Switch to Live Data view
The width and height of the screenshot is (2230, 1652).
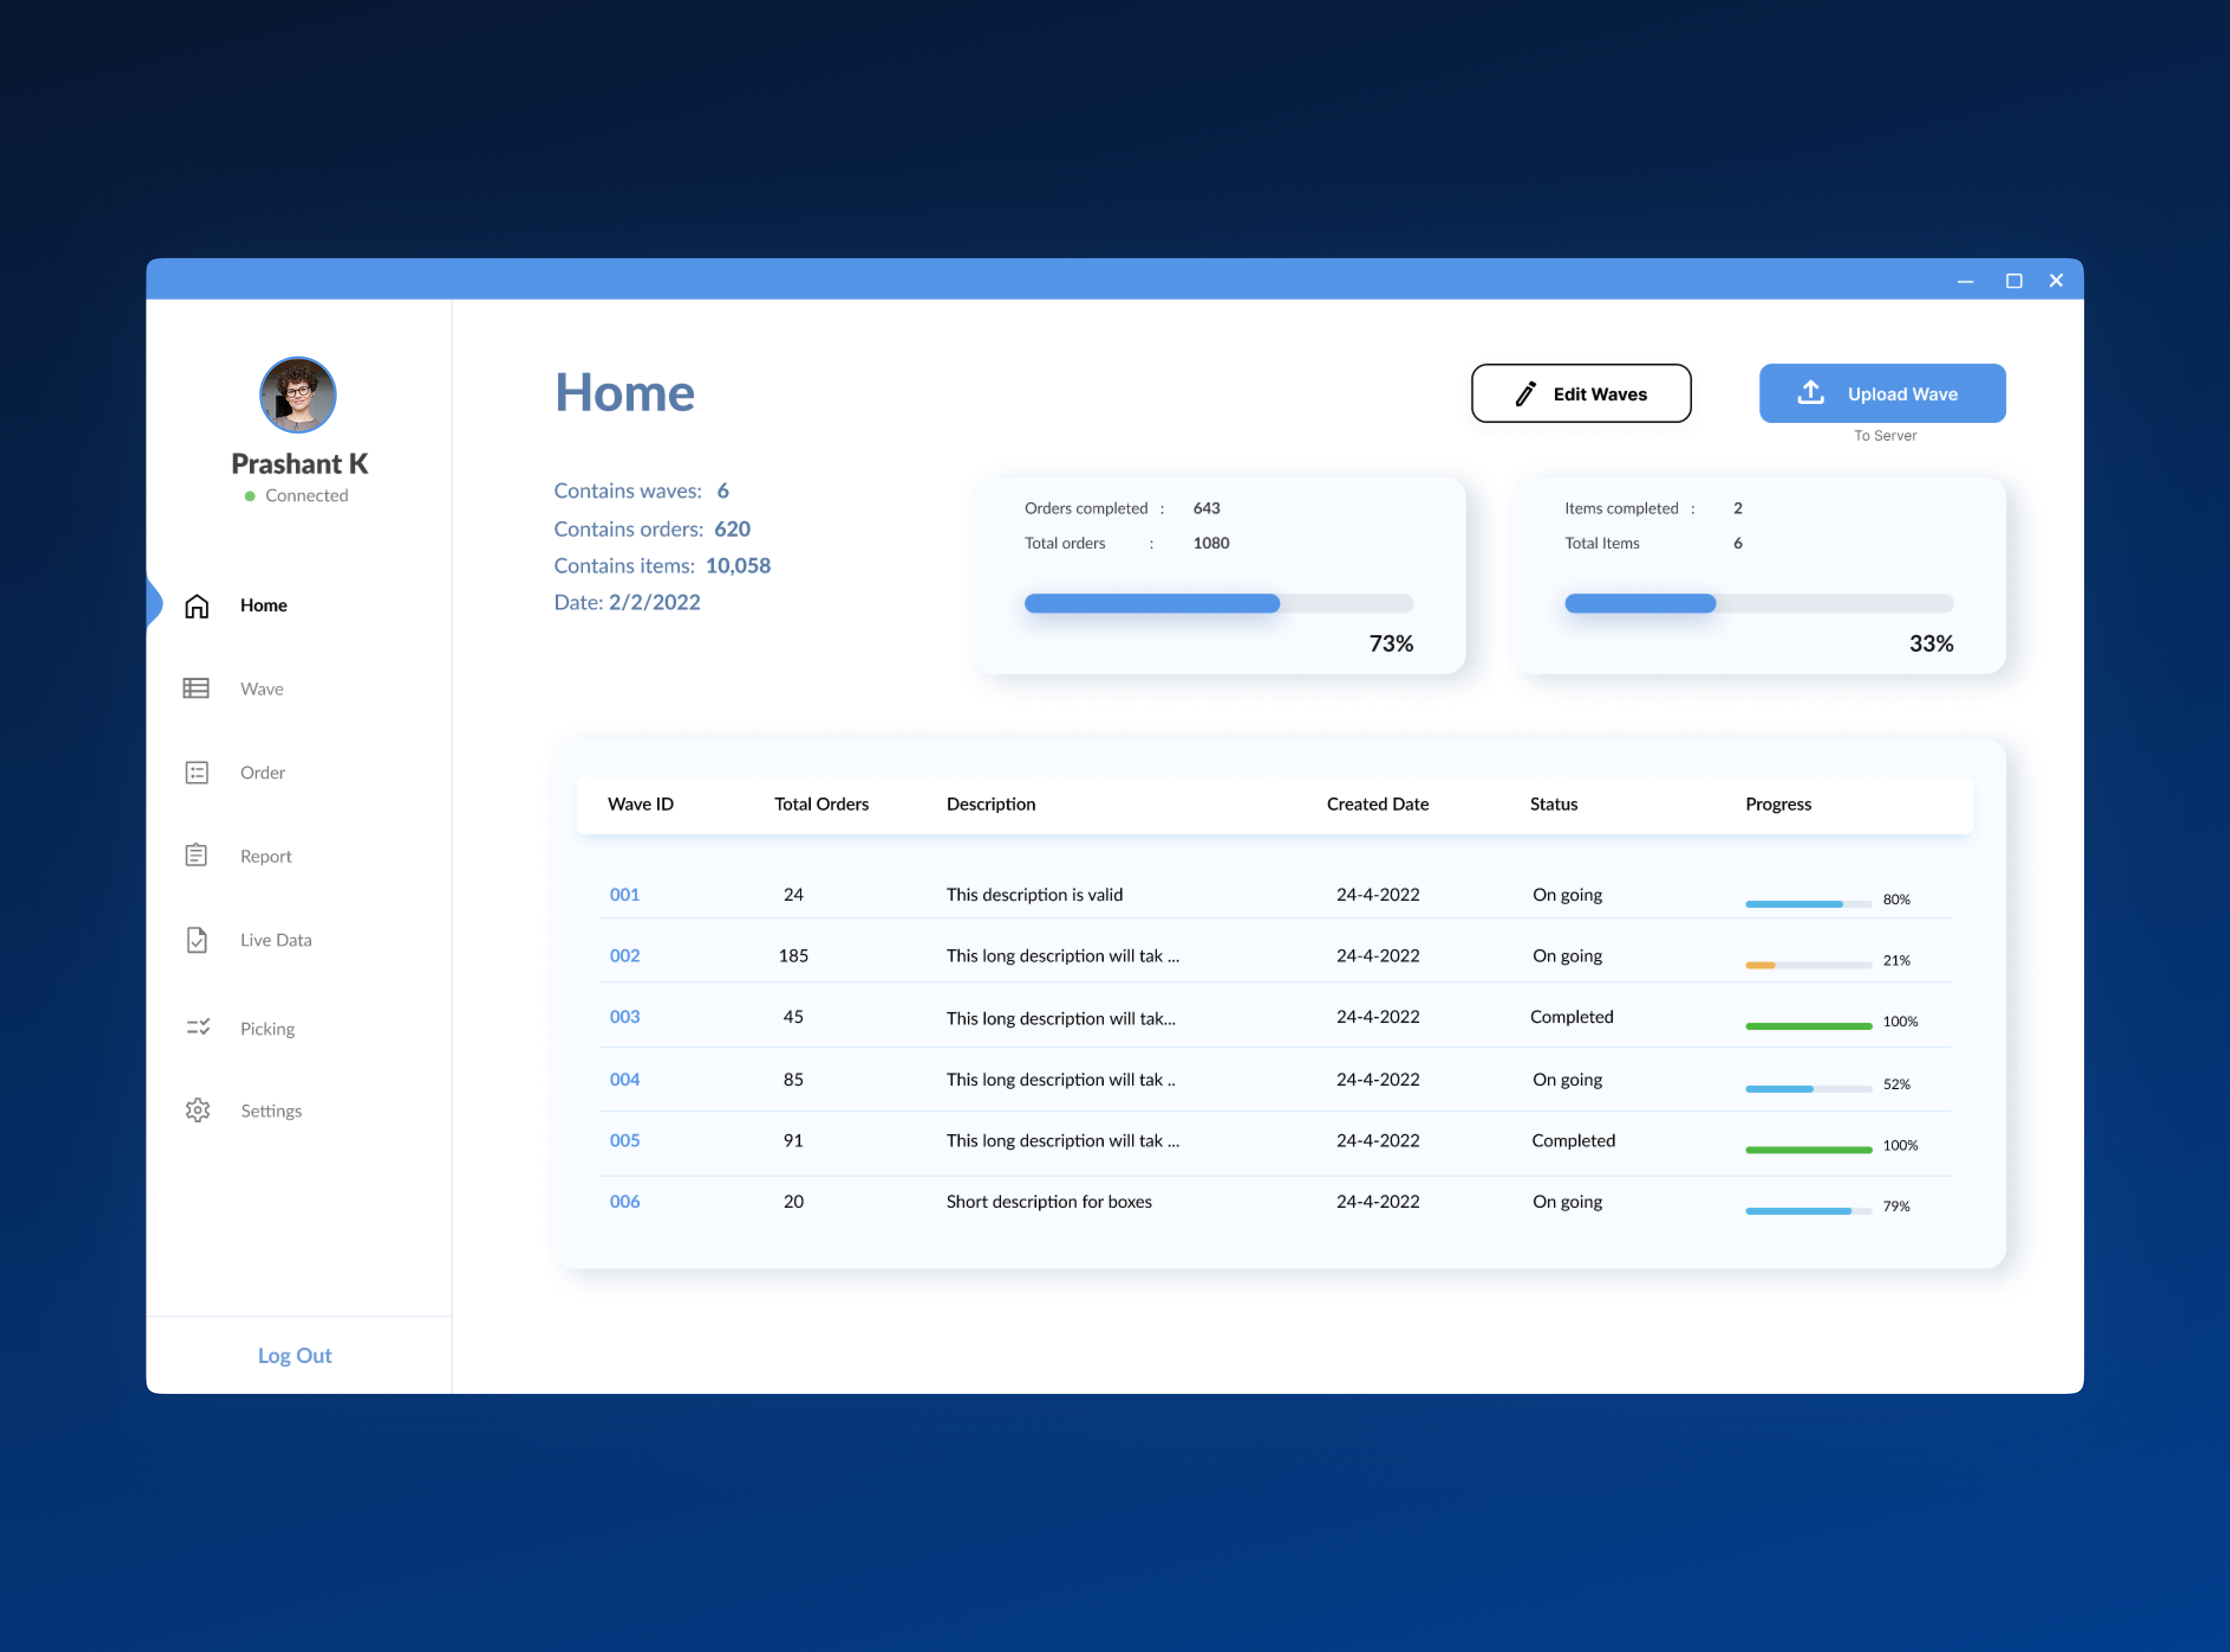coord(276,940)
